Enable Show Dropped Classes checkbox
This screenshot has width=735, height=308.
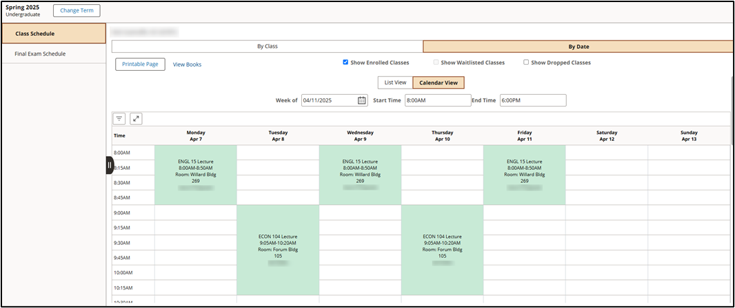[526, 63]
